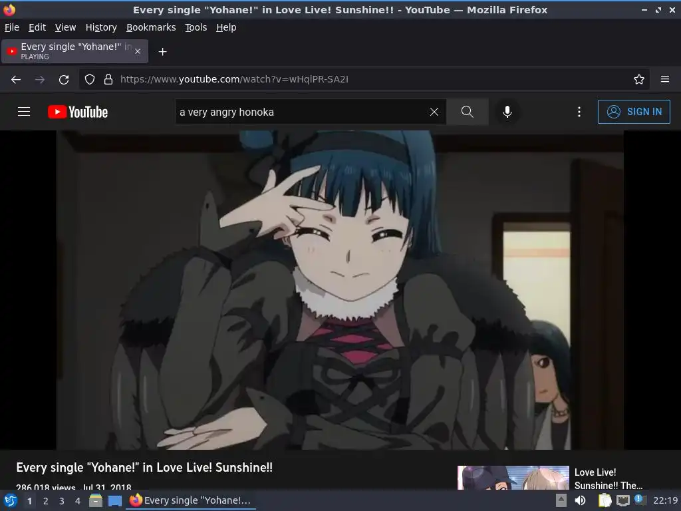Open the Firefox application menu
The image size is (681, 511).
pos(664,79)
